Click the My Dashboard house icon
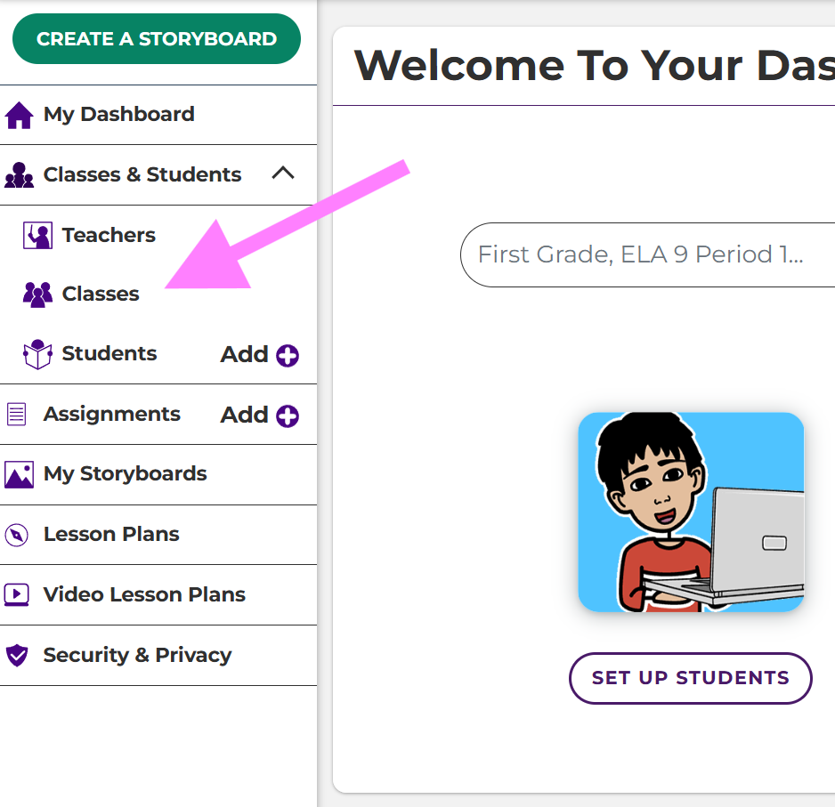Viewport: 835px width, 807px height. [x=19, y=115]
